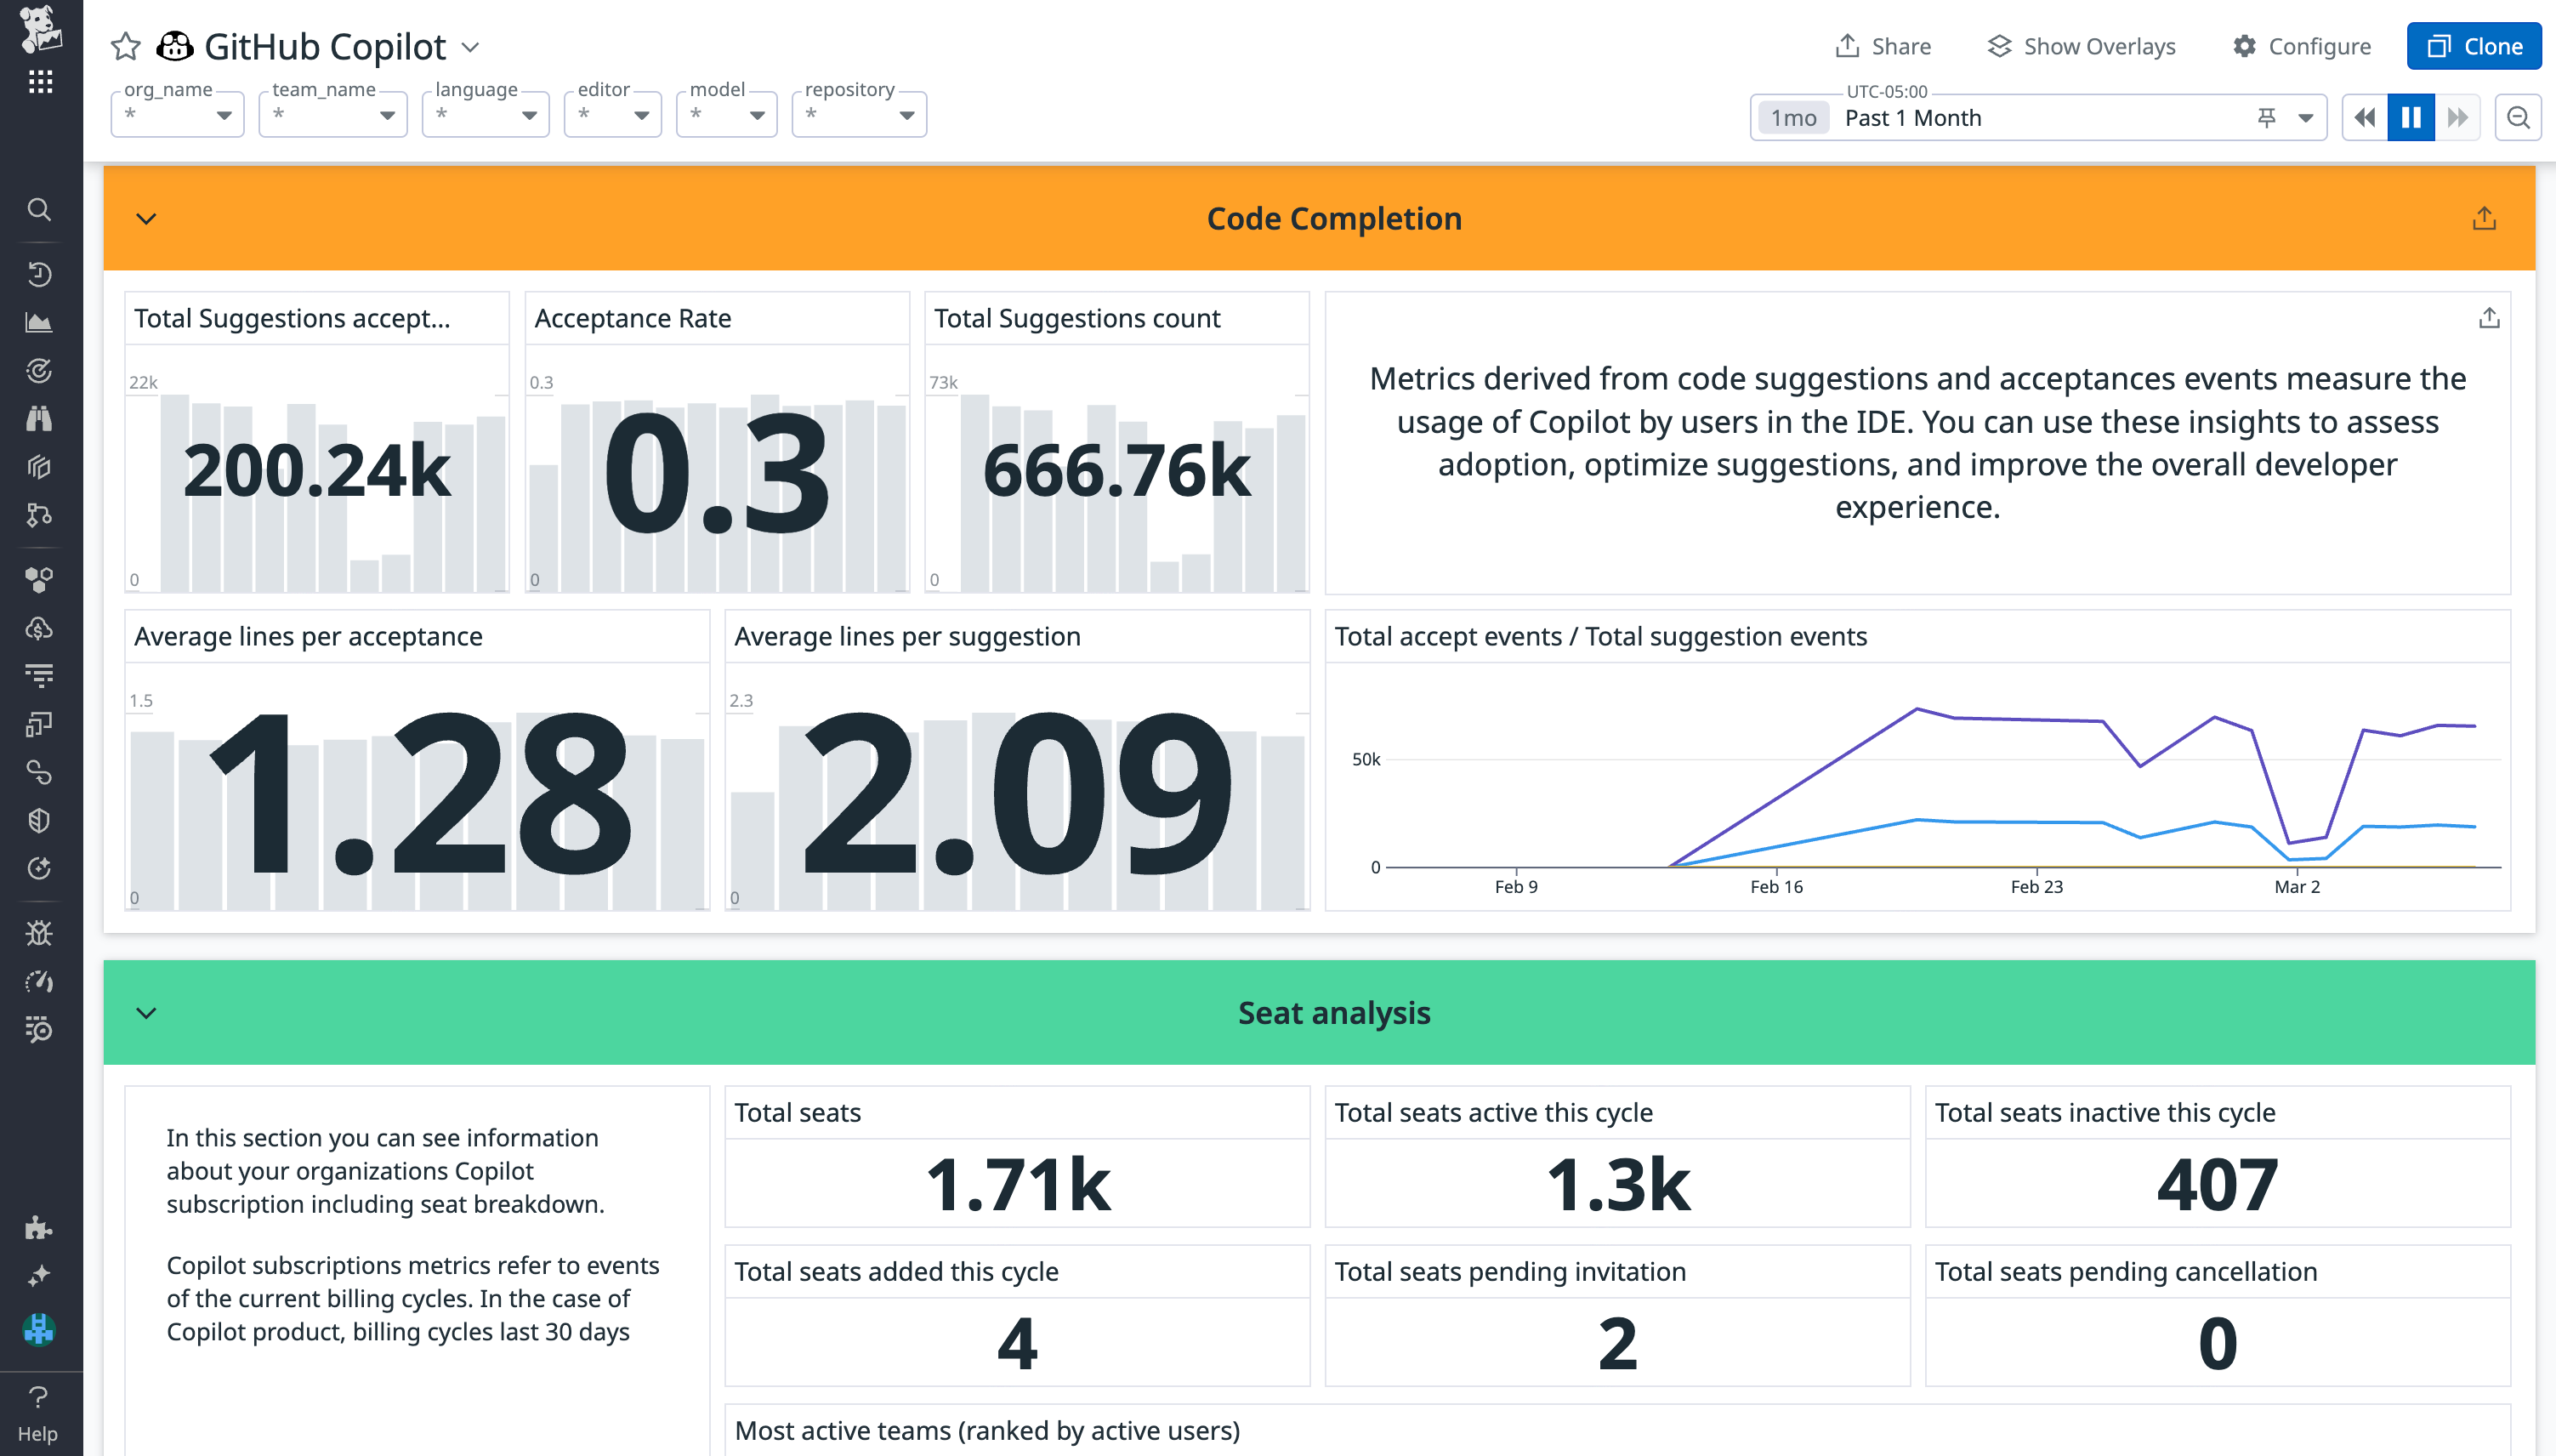This screenshot has width=2556, height=1456.
Task: Favorite the GitHub Copilot dashboard
Action: click(x=126, y=46)
